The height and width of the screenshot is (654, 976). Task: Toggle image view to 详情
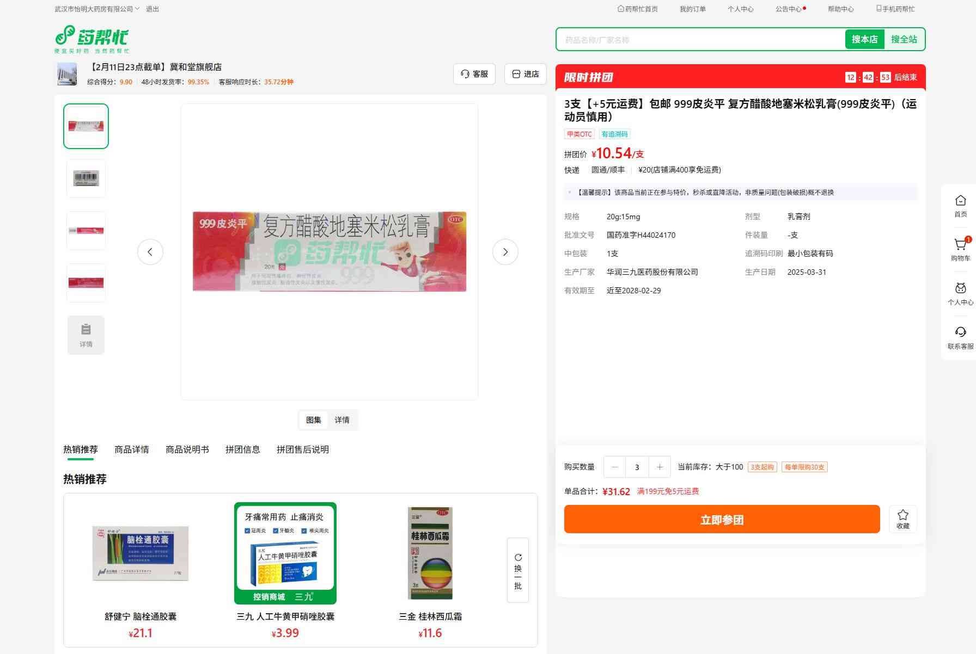(342, 420)
